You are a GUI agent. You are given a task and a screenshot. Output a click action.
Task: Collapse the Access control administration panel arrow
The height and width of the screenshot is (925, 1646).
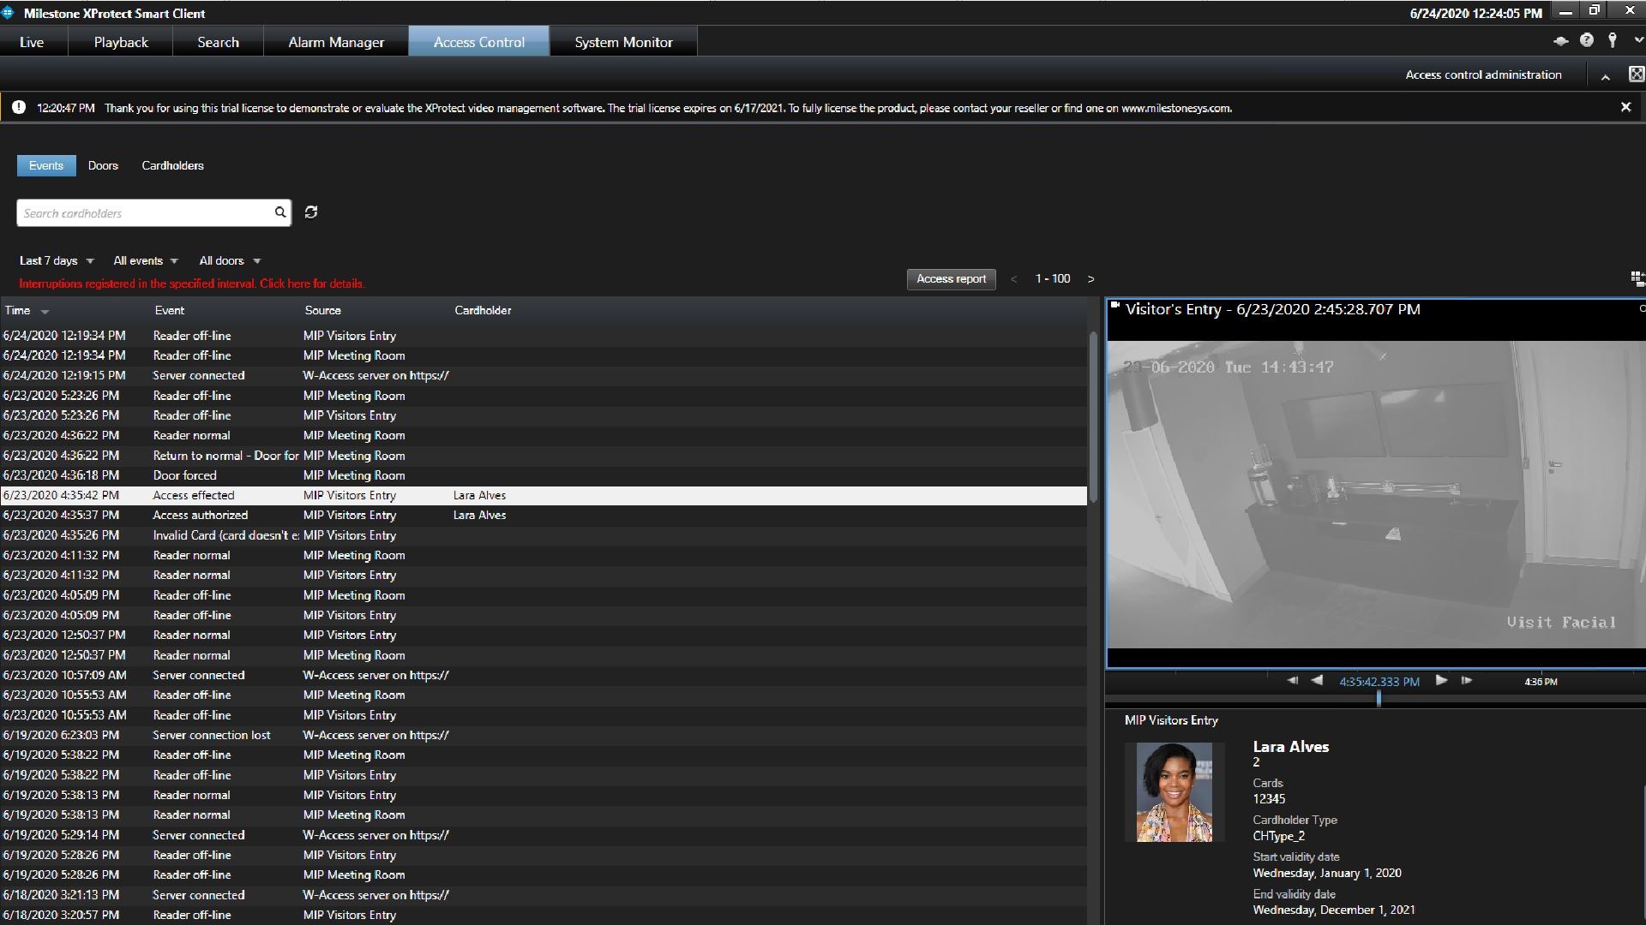pyautogui.click(x=1606, y=76)
